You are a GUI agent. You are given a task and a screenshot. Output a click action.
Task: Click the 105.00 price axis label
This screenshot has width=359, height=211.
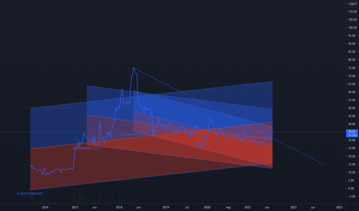pos(352,20)
